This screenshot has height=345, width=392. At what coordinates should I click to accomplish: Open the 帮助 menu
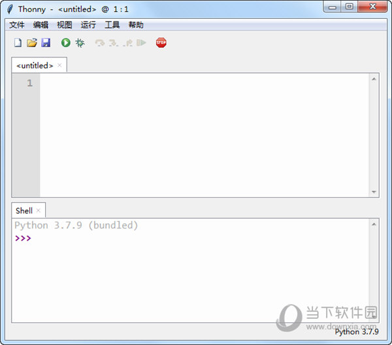pyautogui.click(x=136, y=25)
